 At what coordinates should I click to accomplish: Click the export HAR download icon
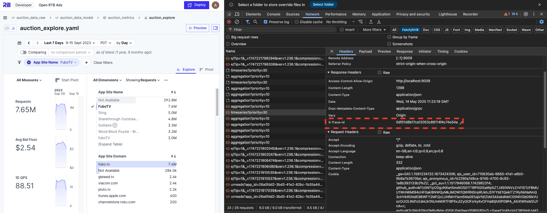click(379, 22)
